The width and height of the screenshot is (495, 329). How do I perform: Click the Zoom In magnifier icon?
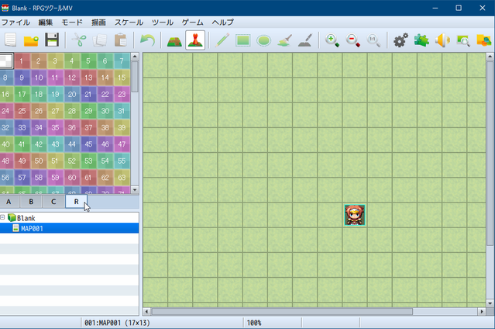tap(332, 40)
